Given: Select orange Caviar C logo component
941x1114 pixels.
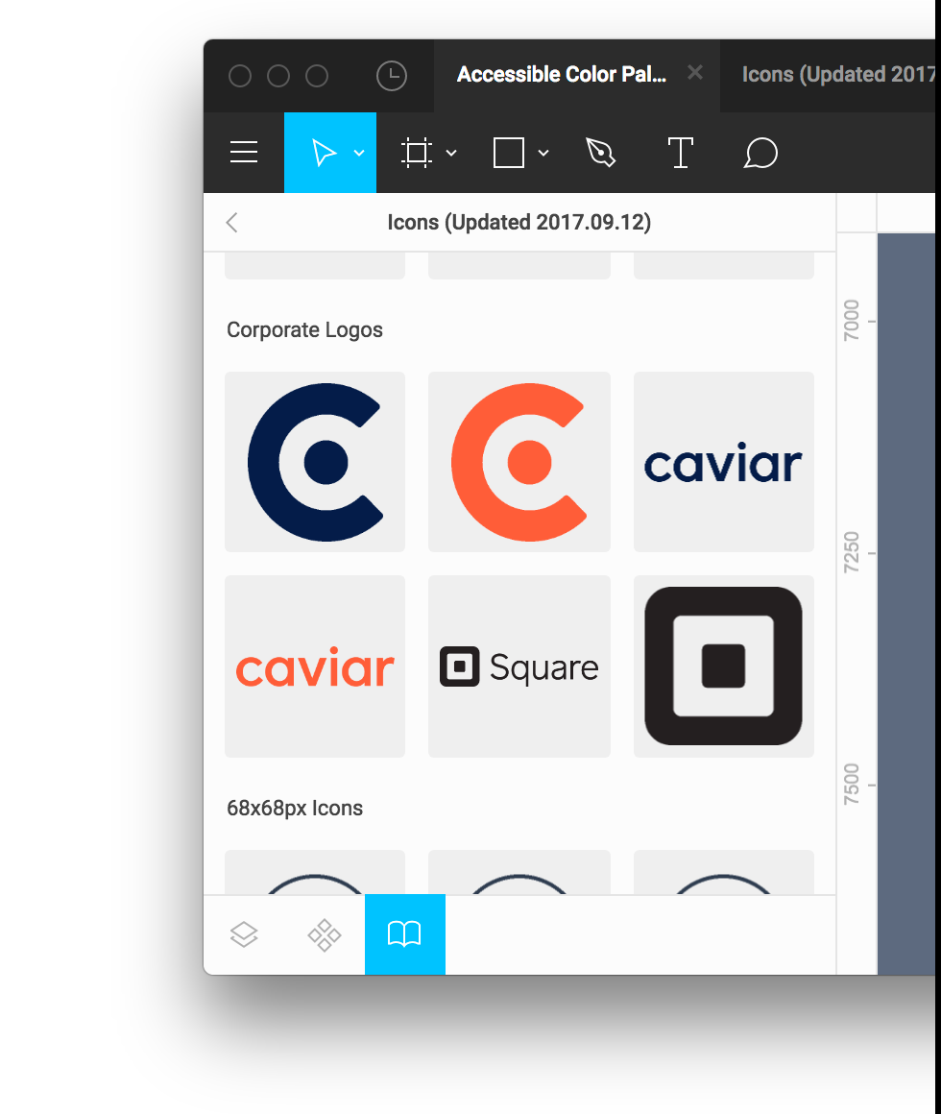Looking at the screenshot, I should (x=519, y=462).
